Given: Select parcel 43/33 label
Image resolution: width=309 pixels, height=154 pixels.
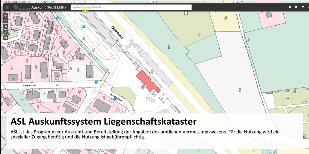Looking at the screenshot, I should click(x=153, y=93).
